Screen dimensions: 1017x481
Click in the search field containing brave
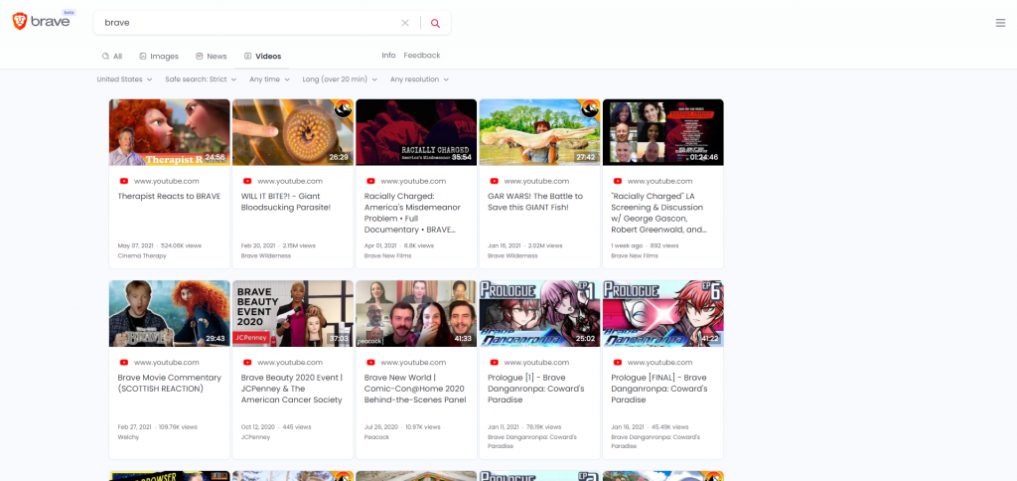(x=248, y=23)
